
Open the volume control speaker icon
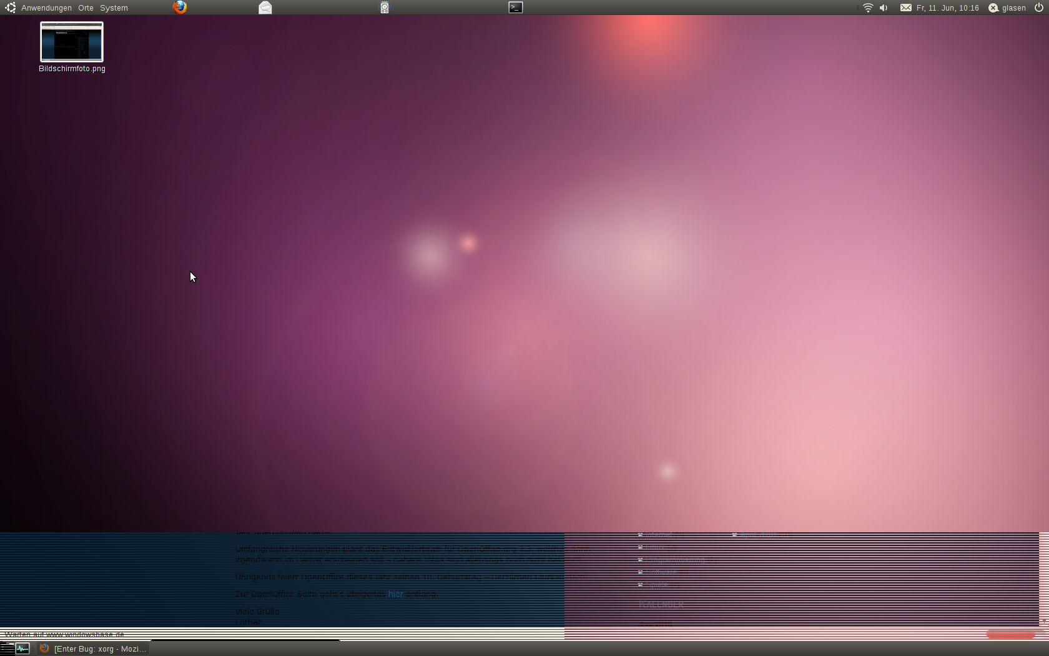[x=884, y=8]
